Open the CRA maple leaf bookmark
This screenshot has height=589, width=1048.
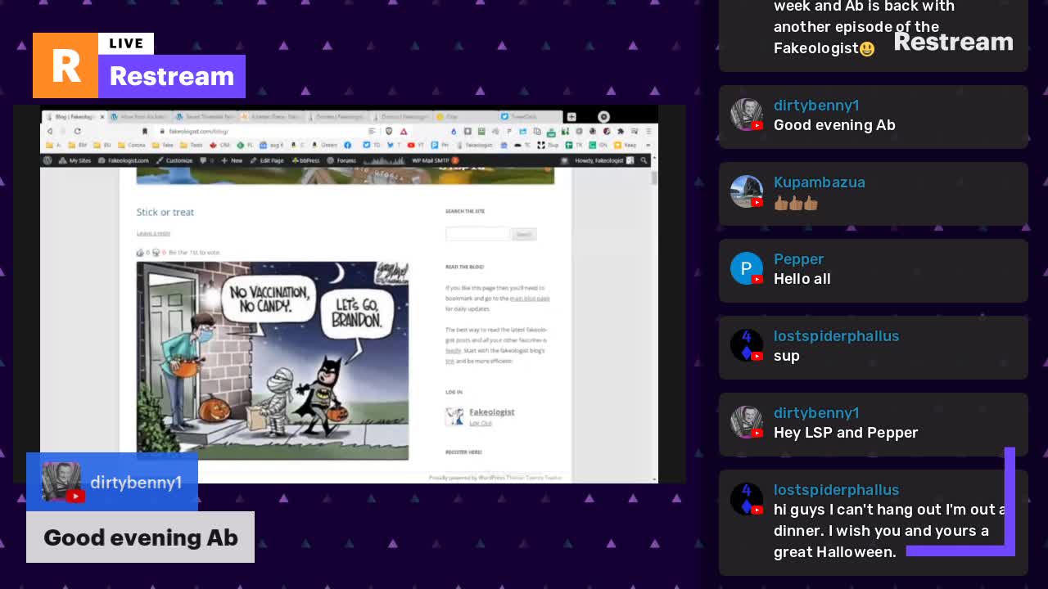point(220,145)
